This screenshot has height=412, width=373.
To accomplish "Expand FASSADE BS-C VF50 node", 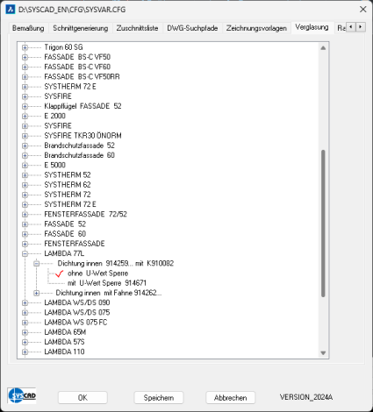I will point(25,57).
